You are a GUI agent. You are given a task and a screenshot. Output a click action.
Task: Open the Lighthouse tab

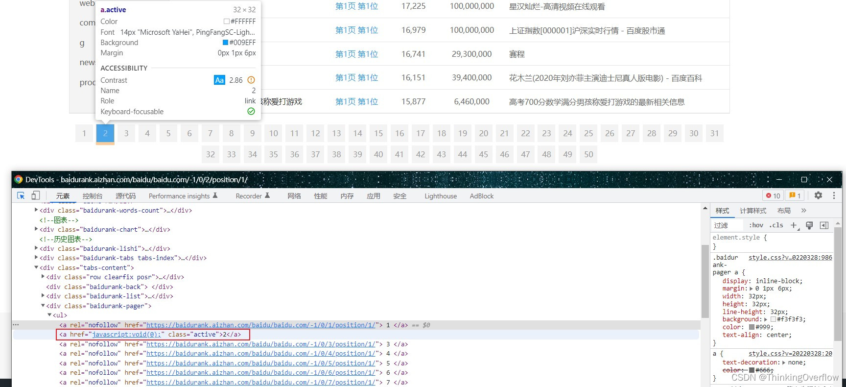[x=441, y=196]
